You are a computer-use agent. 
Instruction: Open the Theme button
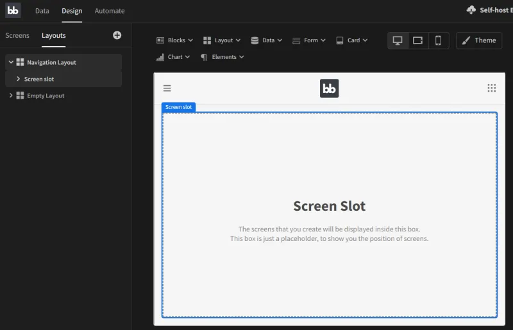pyautogui.click(x=479, y=40)
